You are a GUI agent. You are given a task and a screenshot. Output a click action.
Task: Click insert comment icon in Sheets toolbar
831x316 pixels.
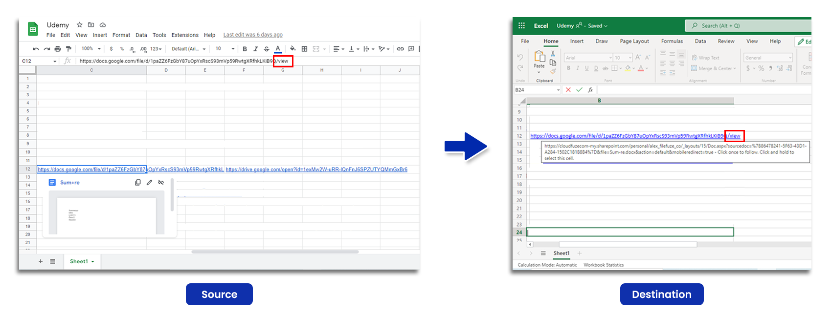[x=411, y=49]
